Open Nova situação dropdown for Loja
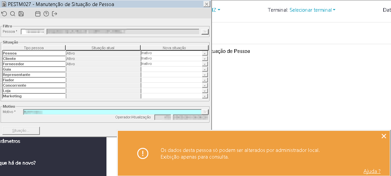This screenshot has width=391, height=176. click(205, 91)
